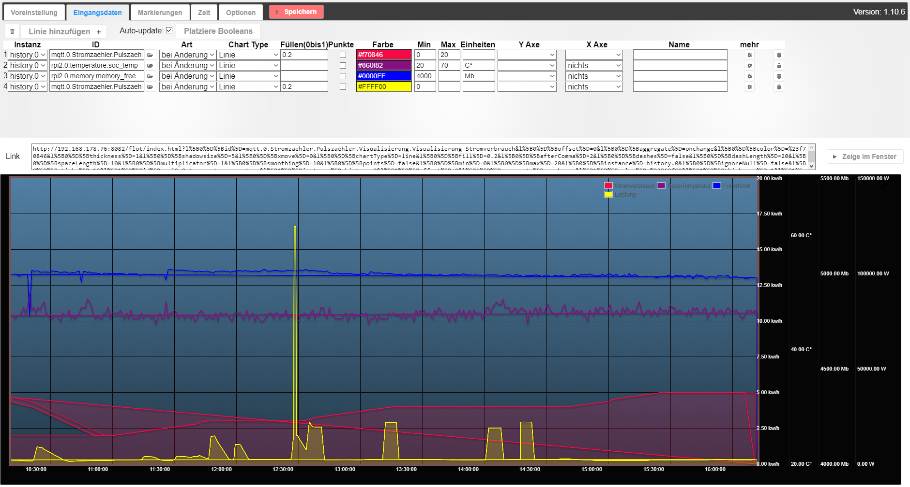Click the Name input field in row 1

tap(680, 55)
